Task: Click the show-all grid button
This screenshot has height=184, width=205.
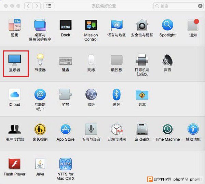Action: (49, 6)
